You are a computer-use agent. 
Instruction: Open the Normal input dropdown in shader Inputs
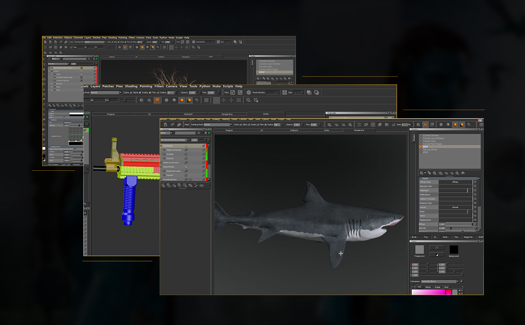click(x=455, y=208)
